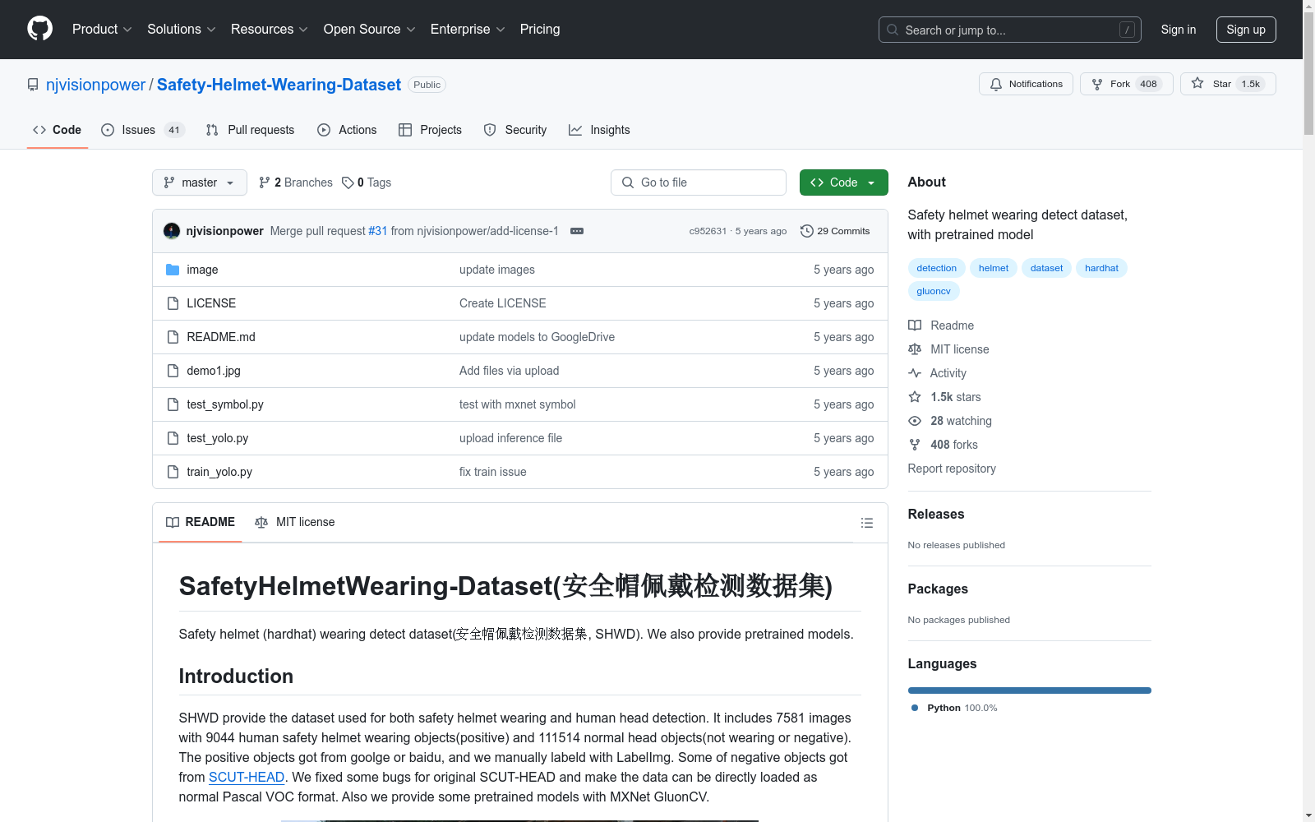Click the test_symbol.py file icon
Screen dimensions: 1315x822
(173, 404)
